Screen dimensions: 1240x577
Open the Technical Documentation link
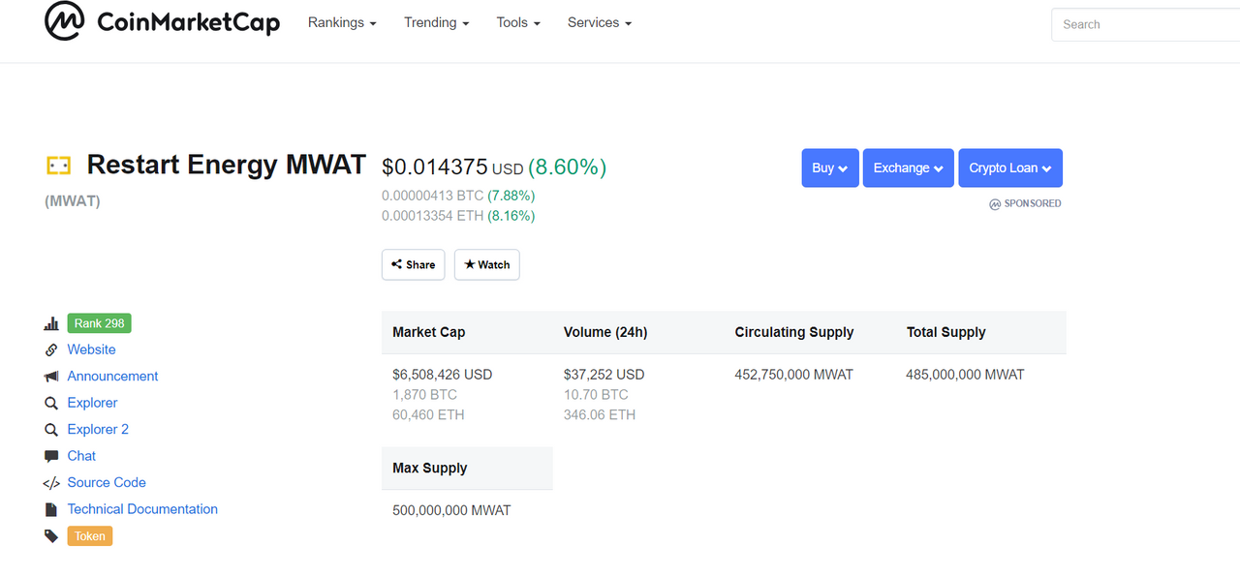pos(142,508)
